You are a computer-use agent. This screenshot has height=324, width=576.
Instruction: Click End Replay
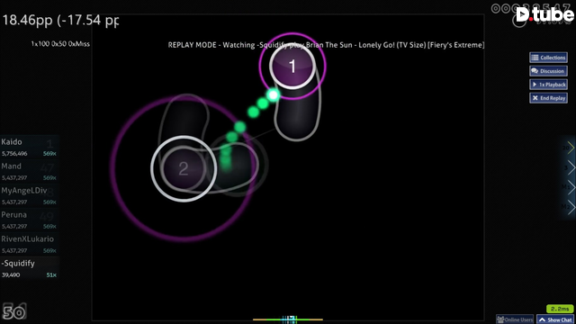tap(548, 98)
